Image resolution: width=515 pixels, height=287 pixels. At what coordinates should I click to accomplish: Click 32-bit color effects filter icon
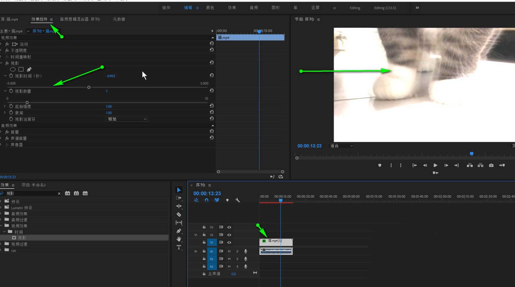[x=76, y=193]
